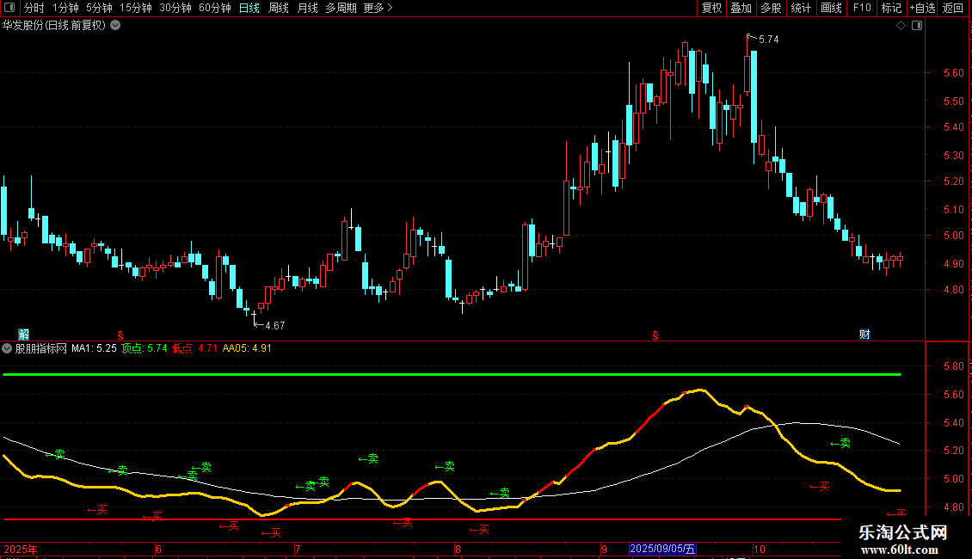This screenshot has width=972, height=559.
Task: Switch to 周线 weekly chart
Action: click(x=279, y=8)
